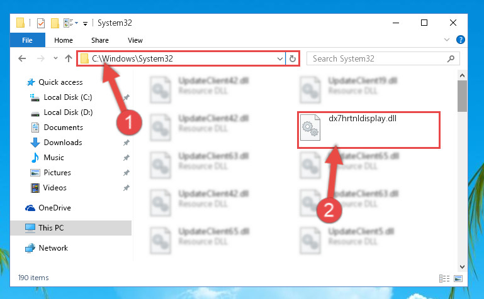Expand the ribbon with the chevron
Image resolution: width=484 pixels, height=299 pixels.
coord(447,40)
